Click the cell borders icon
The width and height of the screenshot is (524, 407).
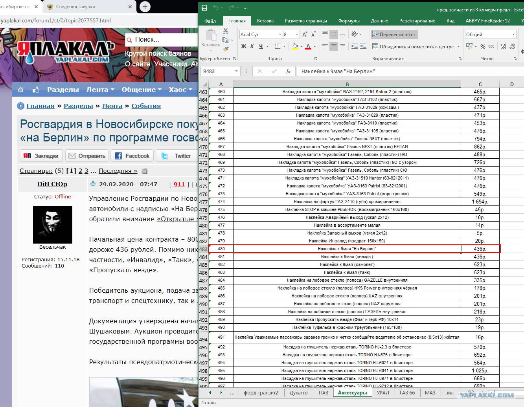tap(278, 46)
